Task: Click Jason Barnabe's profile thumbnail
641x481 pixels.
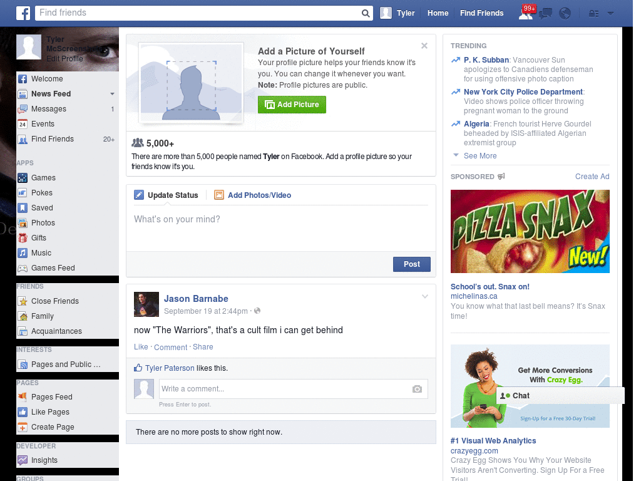Action: coord(146,304)
